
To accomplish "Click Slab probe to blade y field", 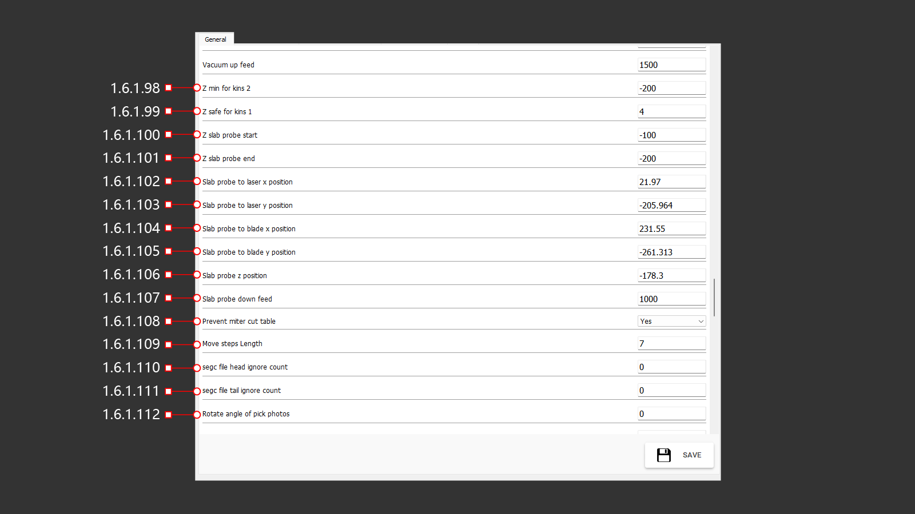I will point(671,252).
